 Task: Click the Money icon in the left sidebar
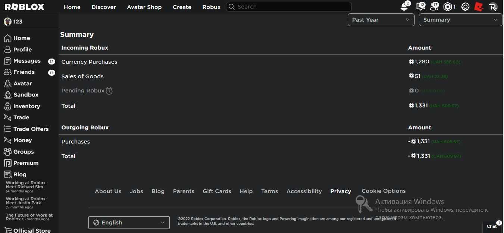click(7, 140)
